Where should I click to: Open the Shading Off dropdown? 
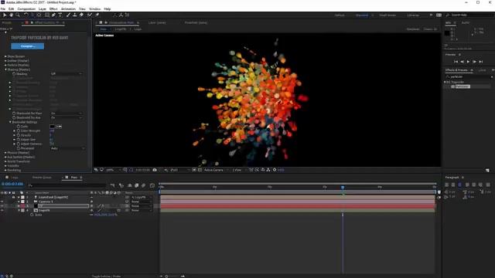pyautogui.click(x=67, y=74)
